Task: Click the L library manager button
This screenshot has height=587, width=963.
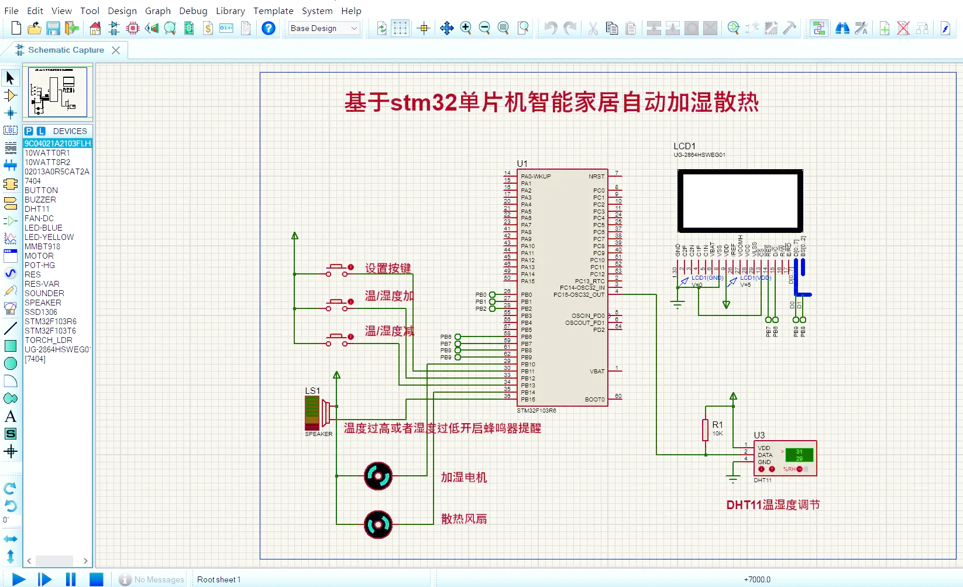Action: click(41, 131)
